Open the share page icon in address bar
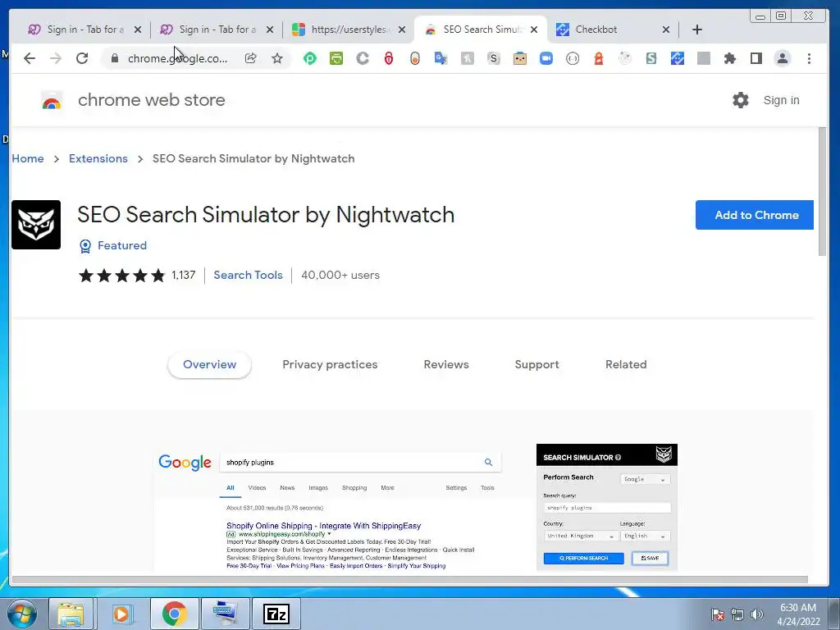This screenshot has width=840, height=630. pos(251,58)
